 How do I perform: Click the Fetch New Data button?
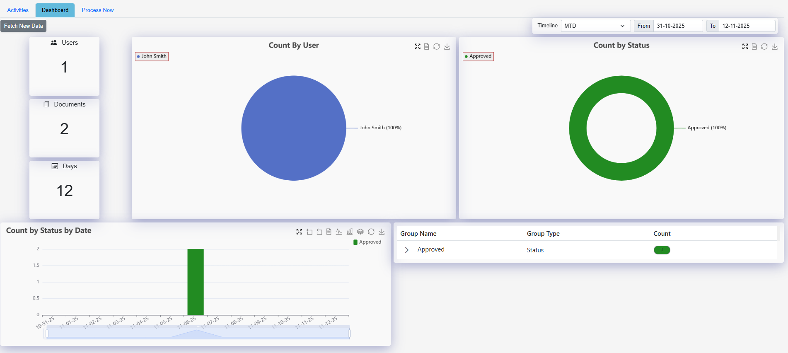pyautogui.click(x=23, y=26)
